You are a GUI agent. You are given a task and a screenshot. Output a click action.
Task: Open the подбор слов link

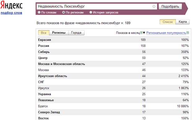pyautogui.click(x=11, y=13)
